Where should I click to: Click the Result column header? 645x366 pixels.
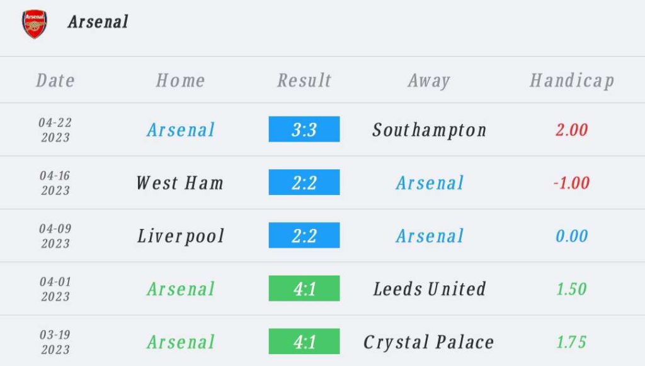[304, 80]
